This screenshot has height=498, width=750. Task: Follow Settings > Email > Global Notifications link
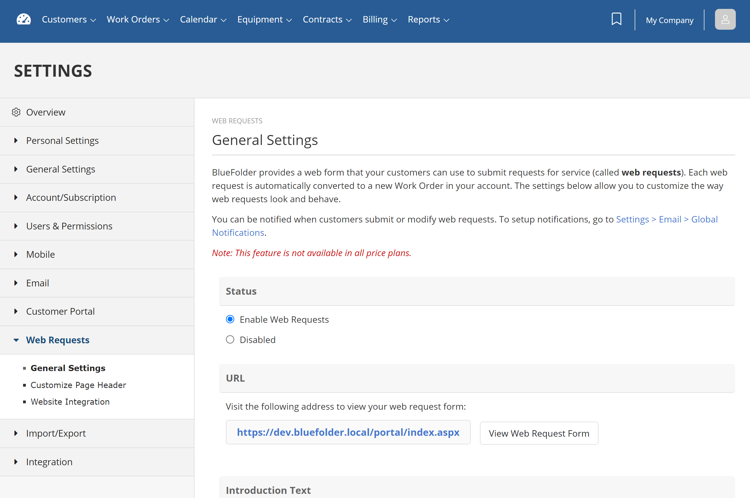(x=666, y=219)
